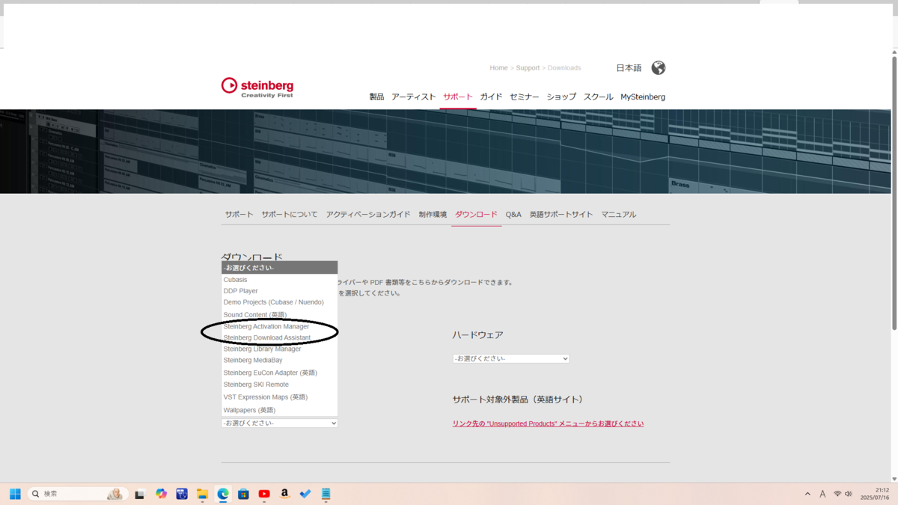This screenshot has width=898, height=505.
Task: Open Task View on the taskbar
Action: [139, 494]
